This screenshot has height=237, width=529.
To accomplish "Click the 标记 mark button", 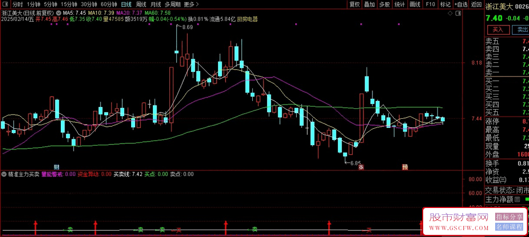I will [x=445, y=4].
